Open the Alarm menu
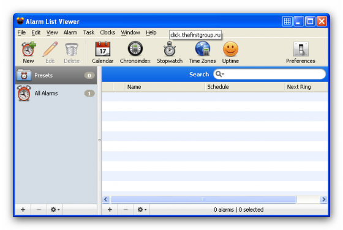 point(70,32)
